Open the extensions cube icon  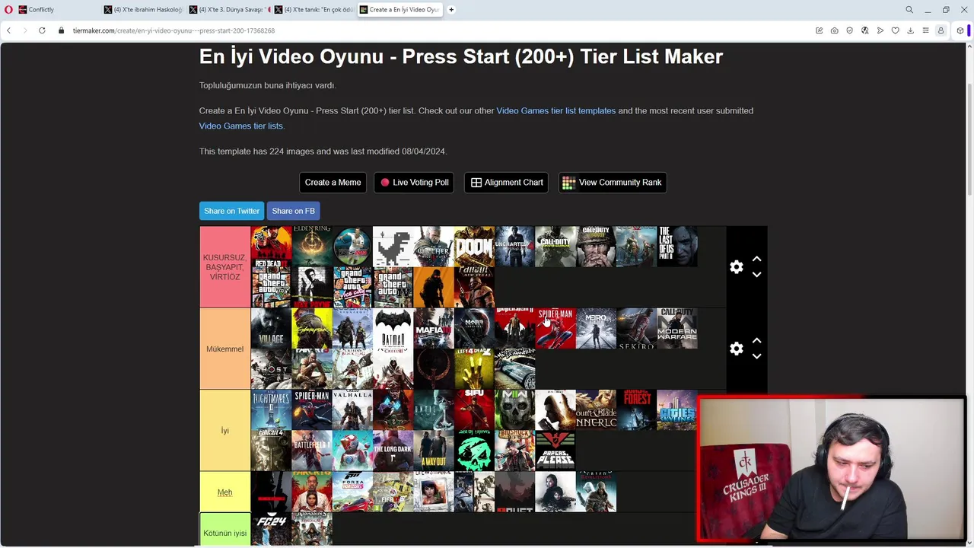tap(960, 30)
